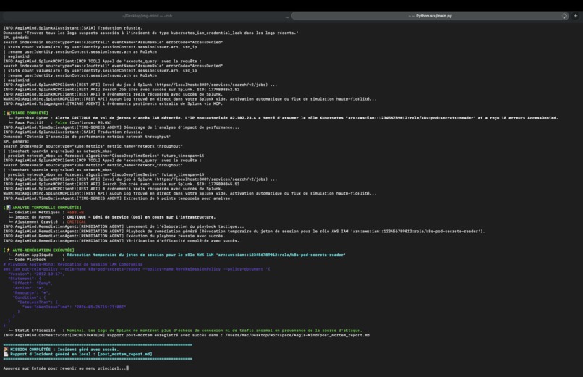
Task: Click 'Démarrage de l'analyse d'impact de performance' line
Action: coord(122,127)
